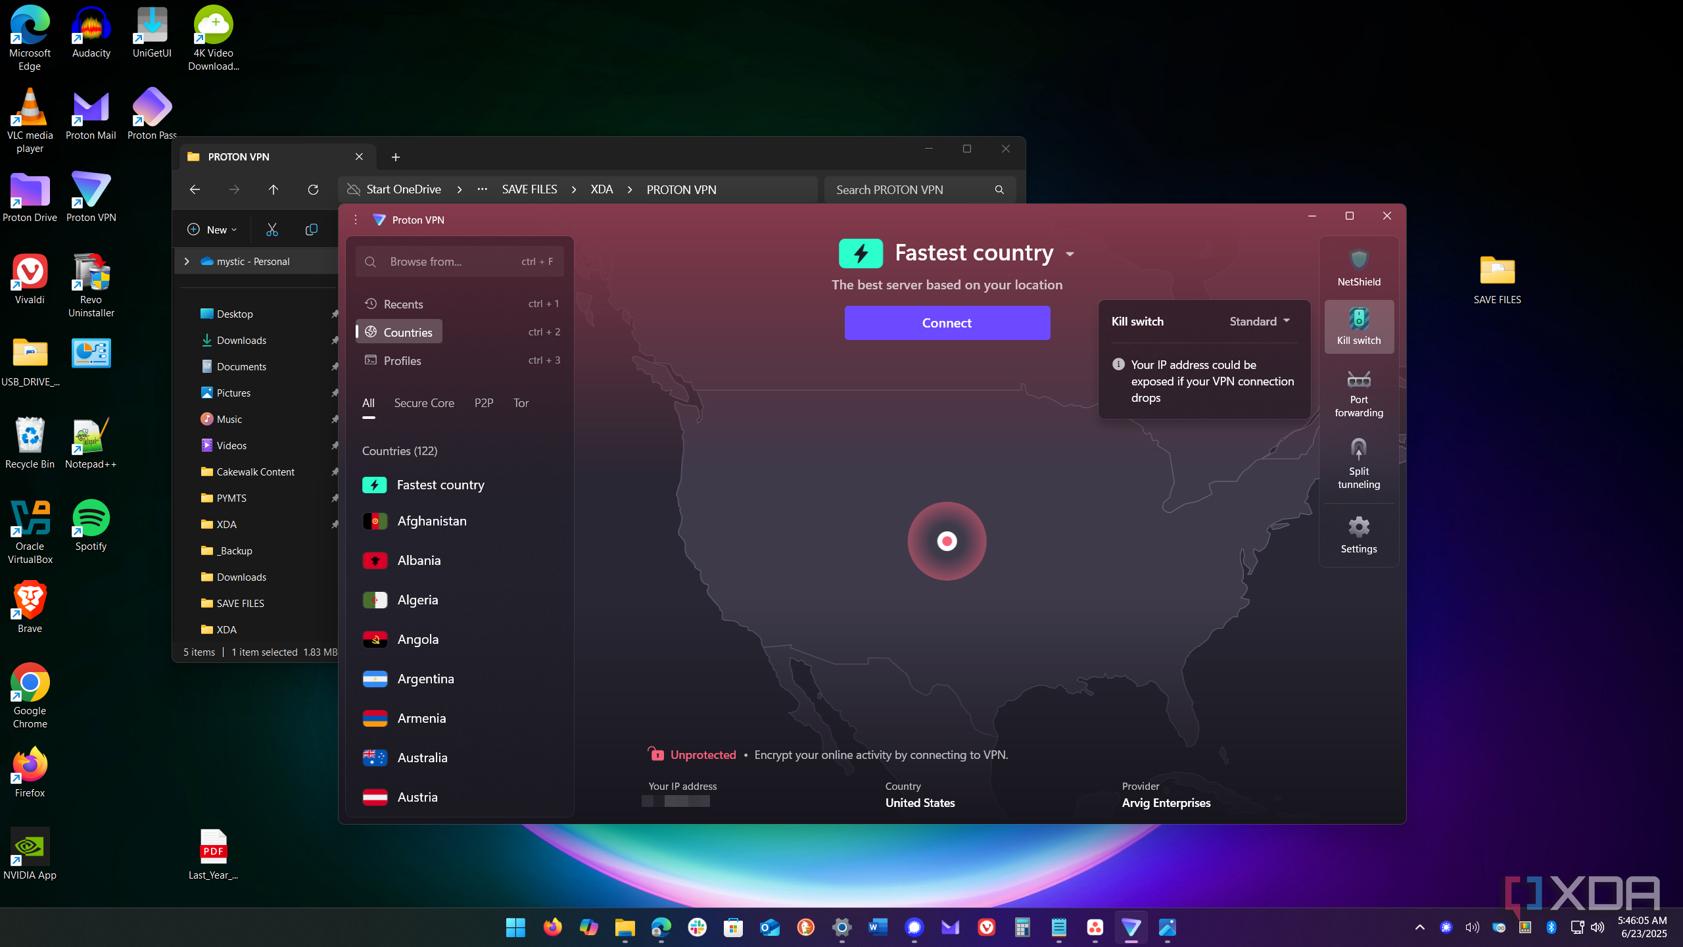Show hidden system tray icons
The height and width of the screenshot is (947, 1683).
pyautogui.click(x=1419, y=927)
